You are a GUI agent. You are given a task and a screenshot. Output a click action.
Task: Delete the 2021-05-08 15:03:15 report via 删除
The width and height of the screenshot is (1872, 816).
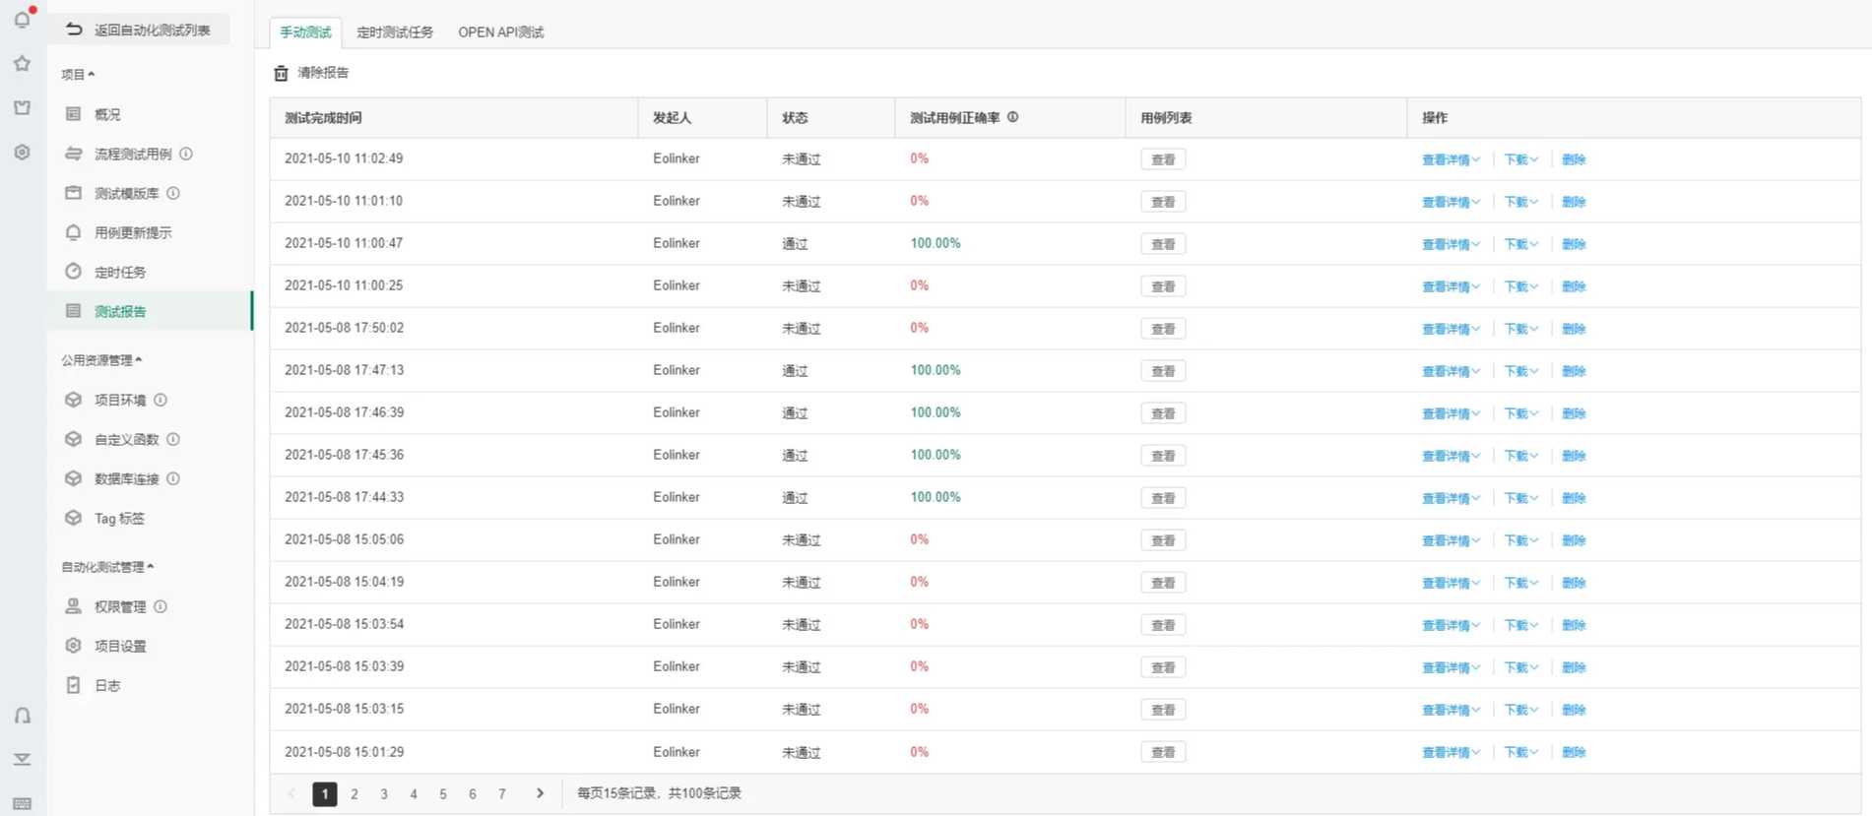(1574, 710)
